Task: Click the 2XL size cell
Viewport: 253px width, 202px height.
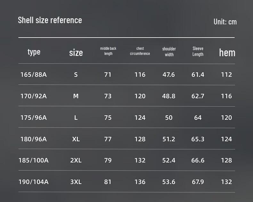Action: tap(76, 160)
